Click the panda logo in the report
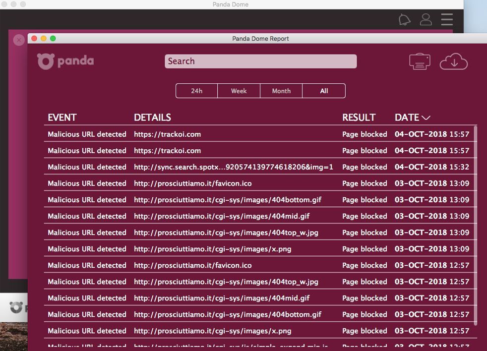The height and width of the screenshot is (351, 487). [x=65, y=61]
